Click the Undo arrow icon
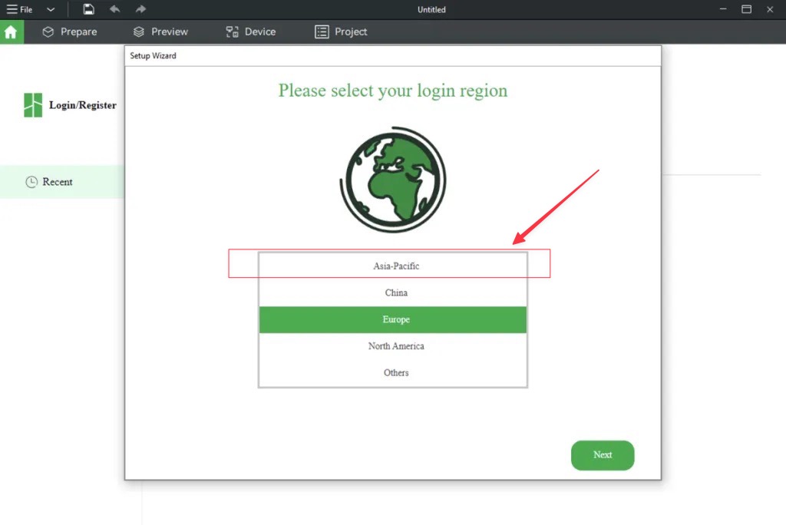This screenshot has width=786, height=525. click(x=114, y=9)
